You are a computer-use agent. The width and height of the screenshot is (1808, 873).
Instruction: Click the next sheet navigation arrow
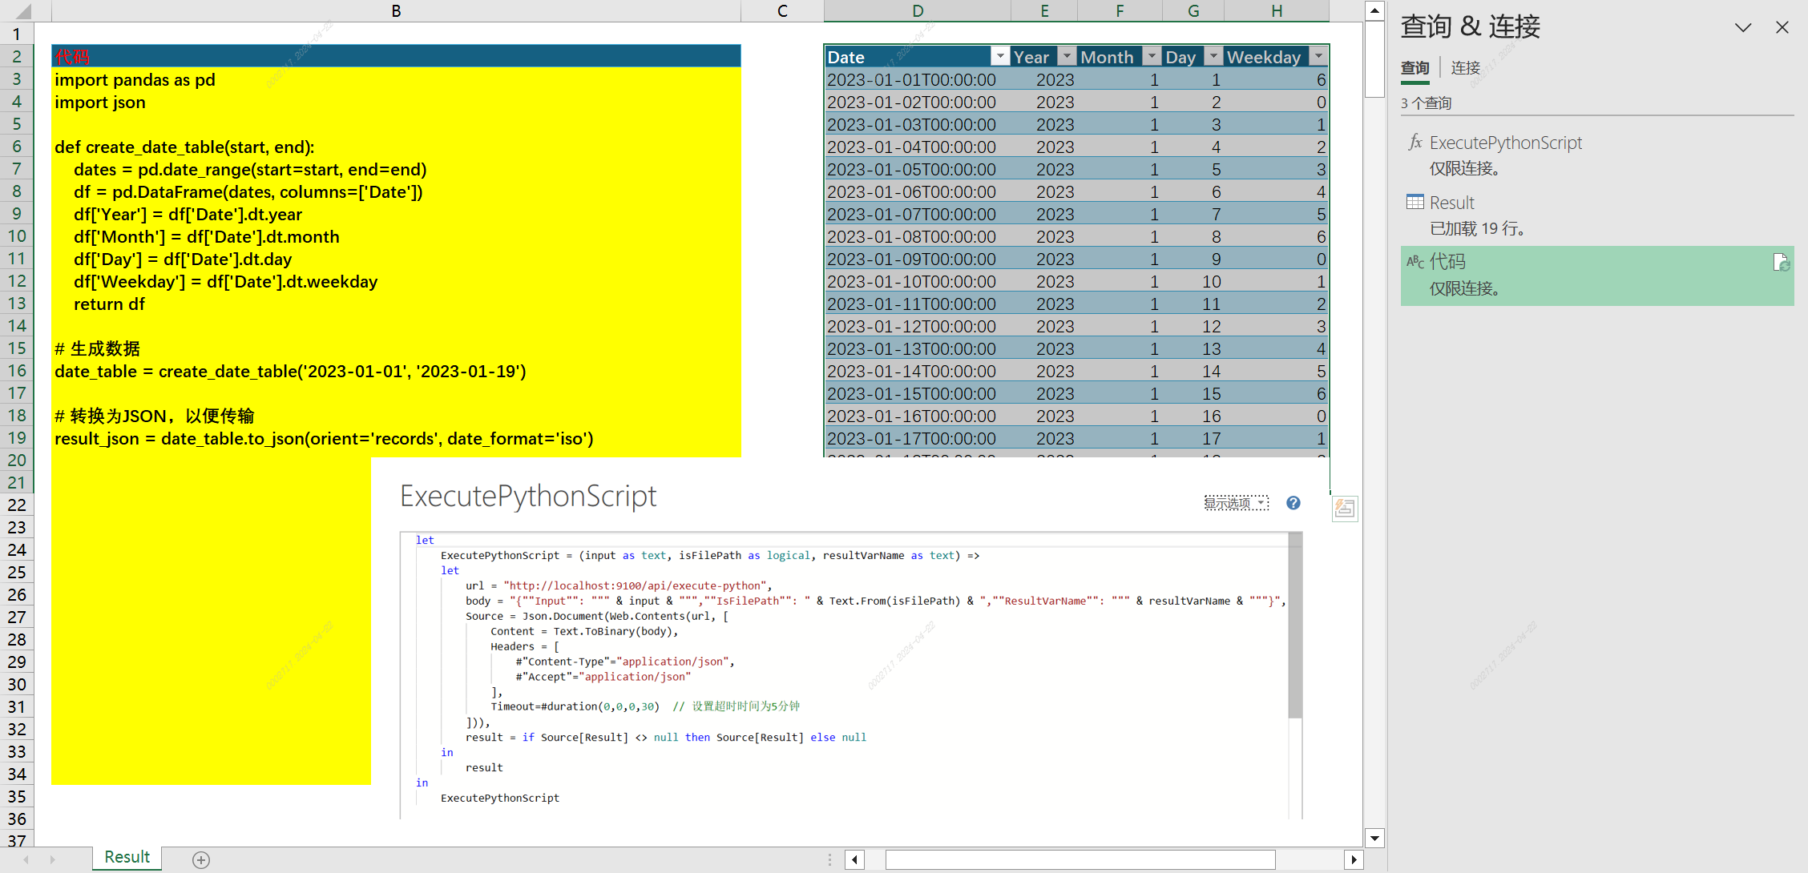pyautogui.click(x=52, y=859)
